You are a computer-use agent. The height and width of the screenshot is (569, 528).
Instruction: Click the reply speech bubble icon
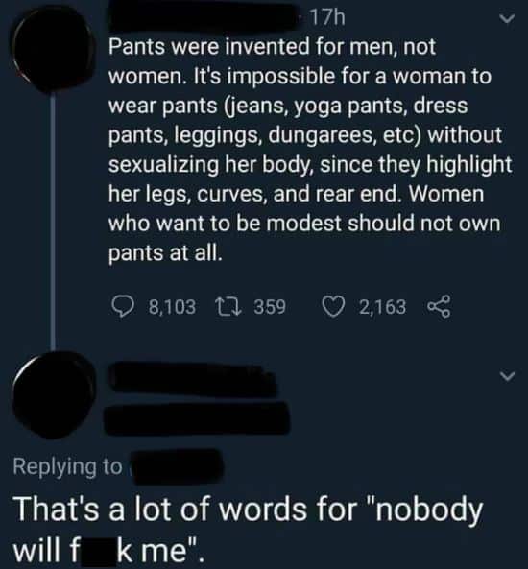(123, 307)
